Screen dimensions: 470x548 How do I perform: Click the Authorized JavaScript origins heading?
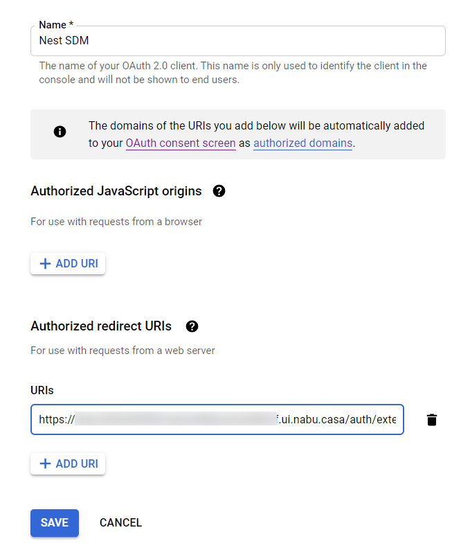(x=116, y=191)
